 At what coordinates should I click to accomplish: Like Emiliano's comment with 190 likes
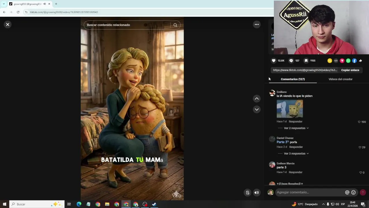point(359,122)
